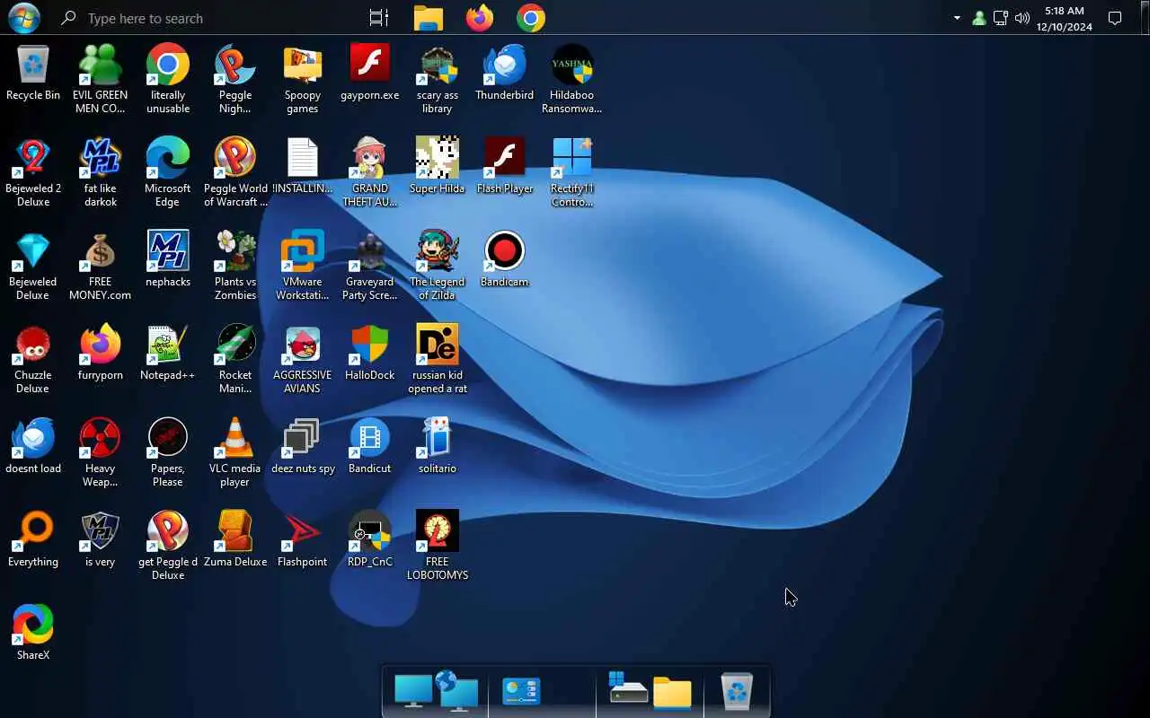Select the Bejeweled Deluxe diamond icon
The image size is (1150, 718).
33,266
